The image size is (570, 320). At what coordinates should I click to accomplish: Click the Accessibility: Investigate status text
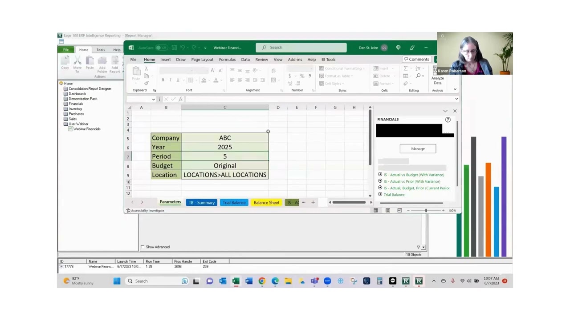tap(147, 211)
